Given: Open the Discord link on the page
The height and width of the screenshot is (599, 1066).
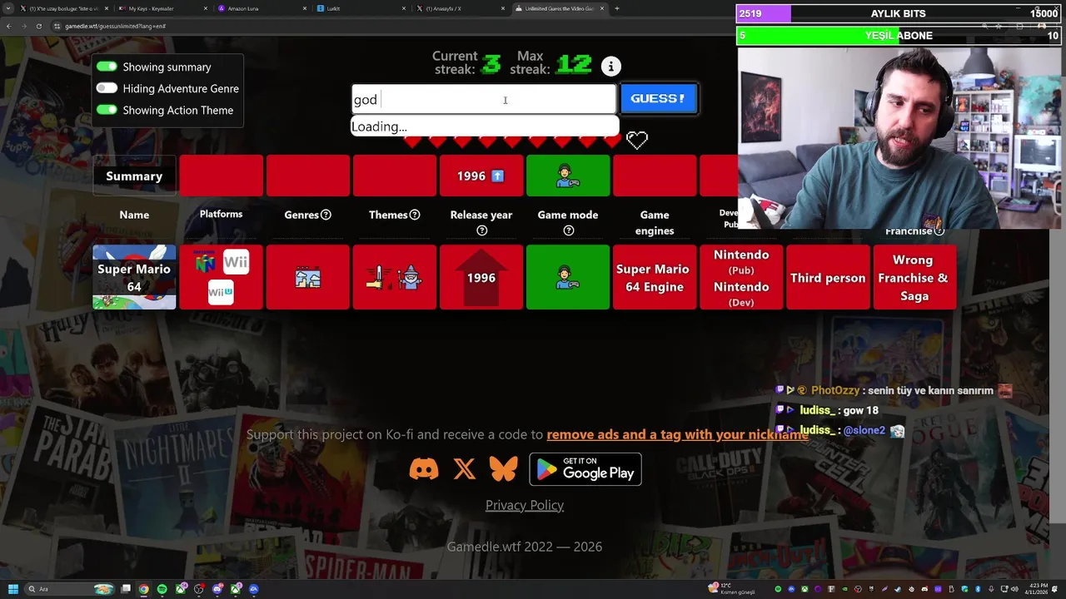Looking at the screenshot, I should [x=424, y=469].
